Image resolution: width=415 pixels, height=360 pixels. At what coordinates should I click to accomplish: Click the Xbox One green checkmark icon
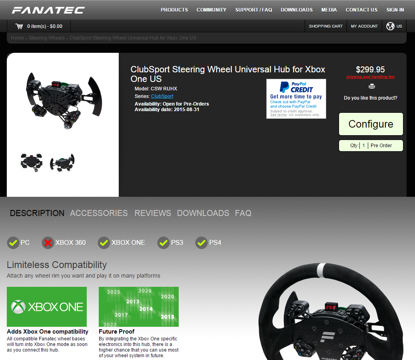point(104,243)
